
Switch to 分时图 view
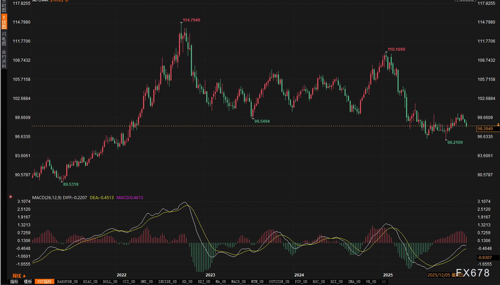pos(4,6)
